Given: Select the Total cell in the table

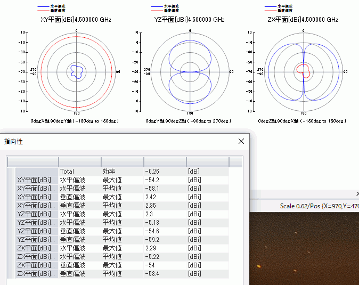Looking at the screenshot, I should pos(67,172).
